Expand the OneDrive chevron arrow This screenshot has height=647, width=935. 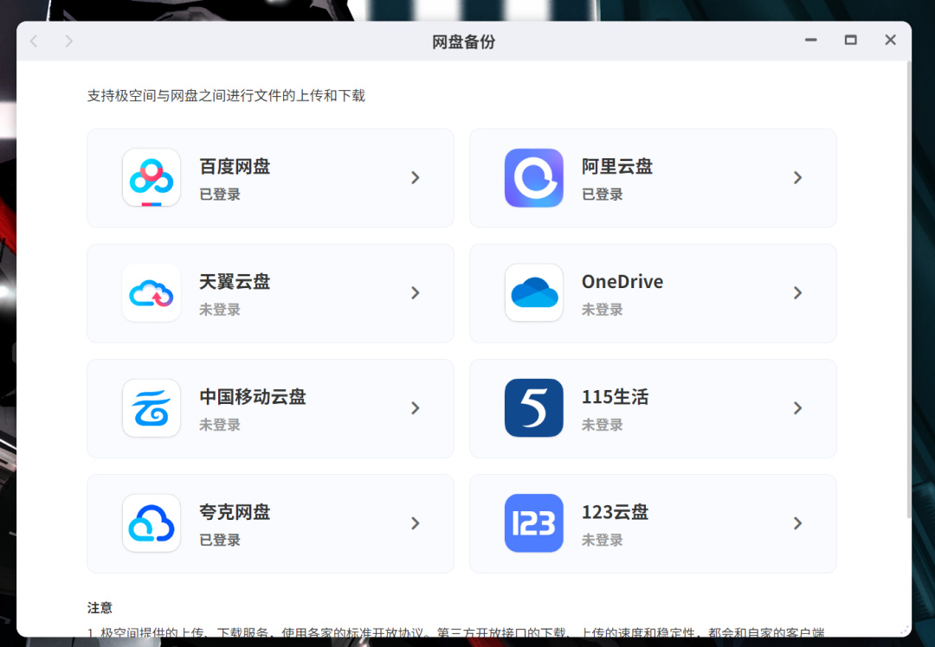point(797,292)
